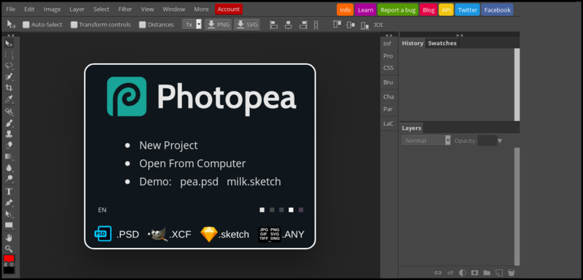This screenshot has width=583, height=280.
Task: Open the pea.psd demo file
Action: (199, 182)
